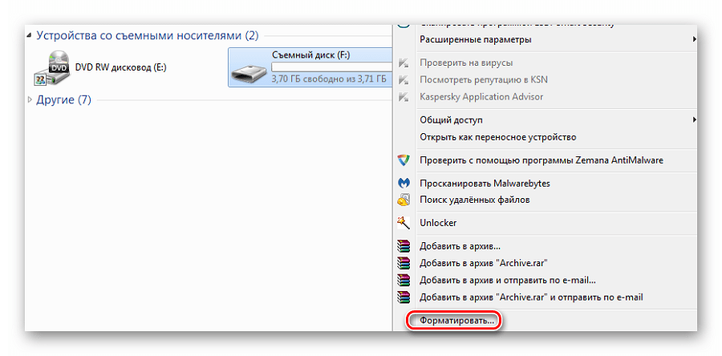Expand the Другие (7) group
Screen dimensions: 722x356
point(30,99)
